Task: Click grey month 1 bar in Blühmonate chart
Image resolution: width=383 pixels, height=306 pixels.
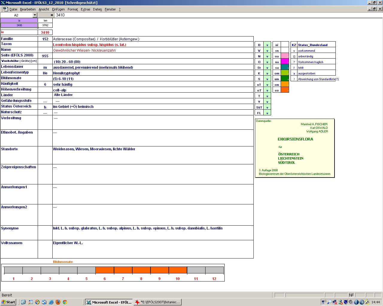Action: (13, 270)
